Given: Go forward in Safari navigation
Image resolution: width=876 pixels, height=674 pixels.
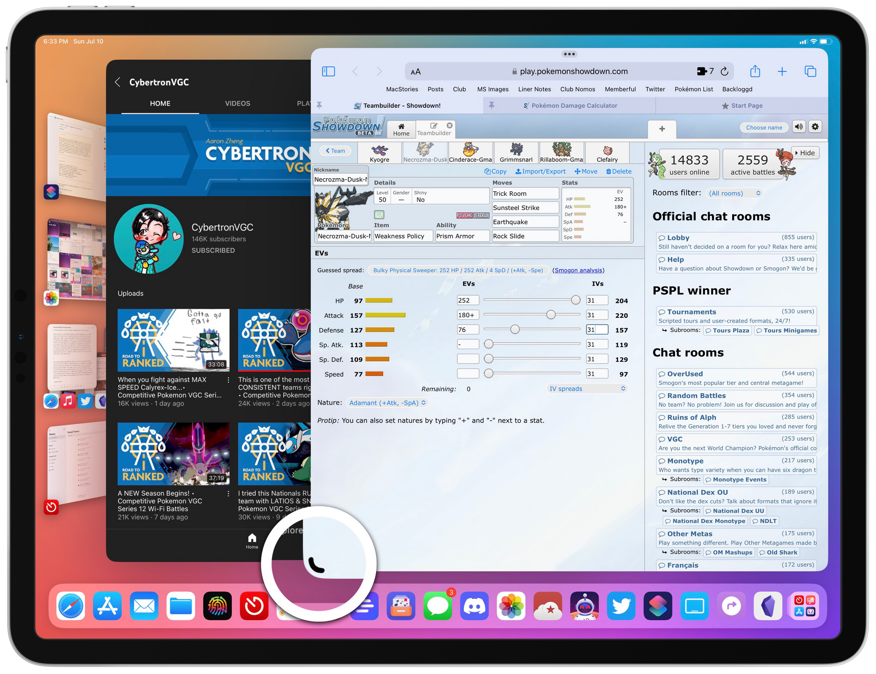Looking at the screenshot, I should point(379,71).
